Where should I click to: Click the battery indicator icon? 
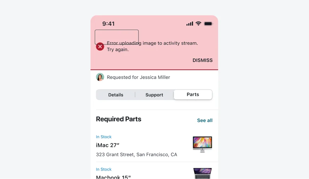click(208, 24)
